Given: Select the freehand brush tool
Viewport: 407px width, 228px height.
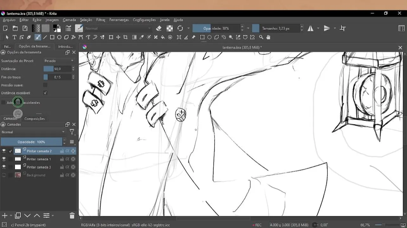Looking at the screenshot, I should click(x=37, y=37).
